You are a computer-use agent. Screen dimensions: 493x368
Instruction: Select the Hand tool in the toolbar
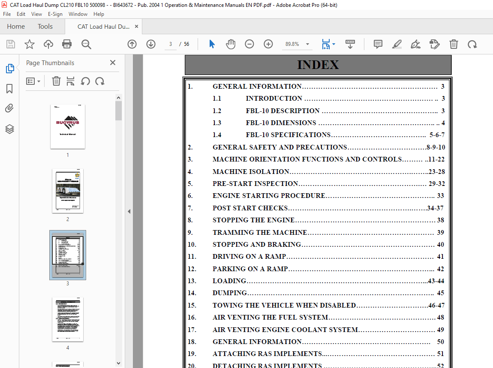[231, 44]
